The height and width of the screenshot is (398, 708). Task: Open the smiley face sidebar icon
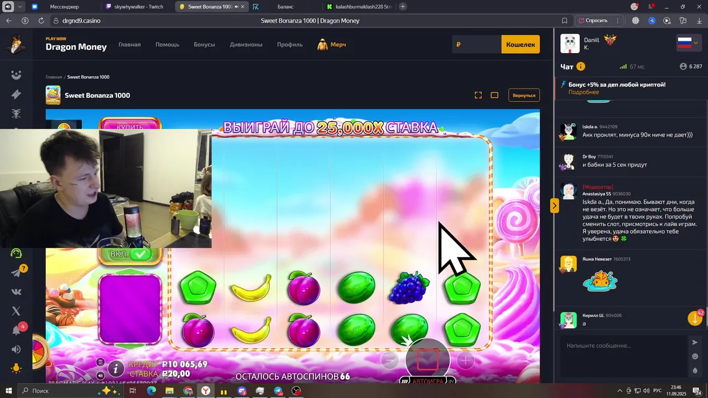pyautogui.click(x=16, y=75)
